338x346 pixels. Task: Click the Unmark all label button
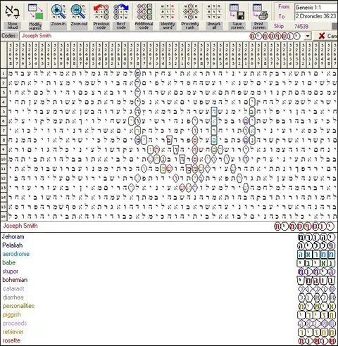click(214, 26)
